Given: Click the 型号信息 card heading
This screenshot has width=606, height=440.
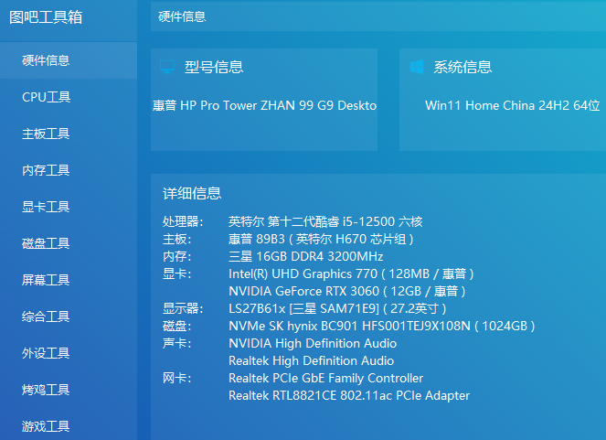Looking at the screenshot, I should tap(214, 68).
